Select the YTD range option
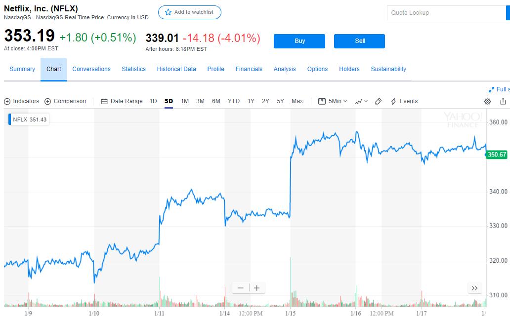Viewport: 510px width, 318px height. tap(234, 101)
